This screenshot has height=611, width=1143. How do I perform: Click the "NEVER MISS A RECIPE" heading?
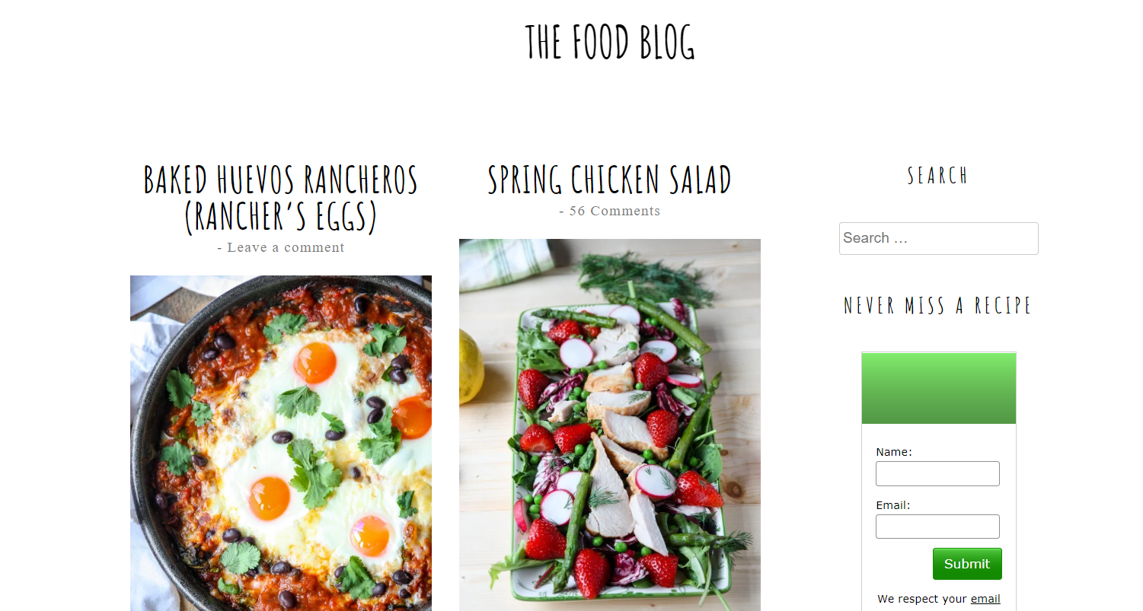[x=938, y=306]
